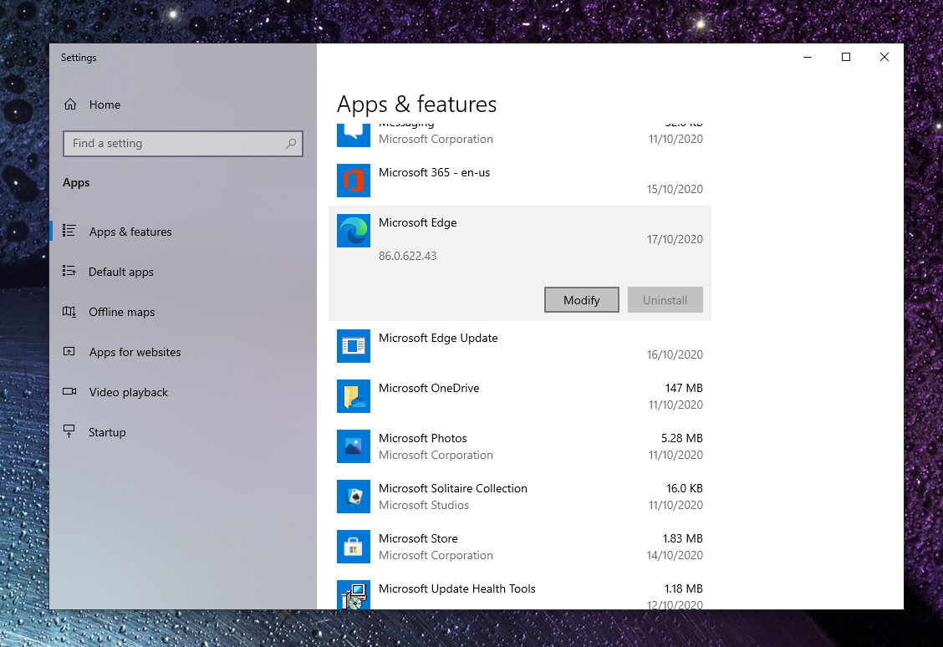Click the Solitaire Collection cards icon

[353, 497]
